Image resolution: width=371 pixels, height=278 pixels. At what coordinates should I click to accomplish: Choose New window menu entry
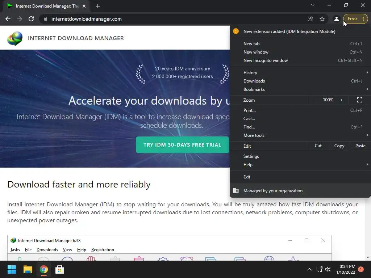300,52
